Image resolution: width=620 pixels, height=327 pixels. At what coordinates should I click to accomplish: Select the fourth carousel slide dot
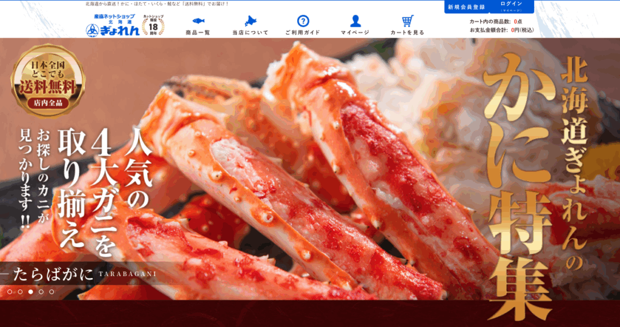click(x=41, y=292)
